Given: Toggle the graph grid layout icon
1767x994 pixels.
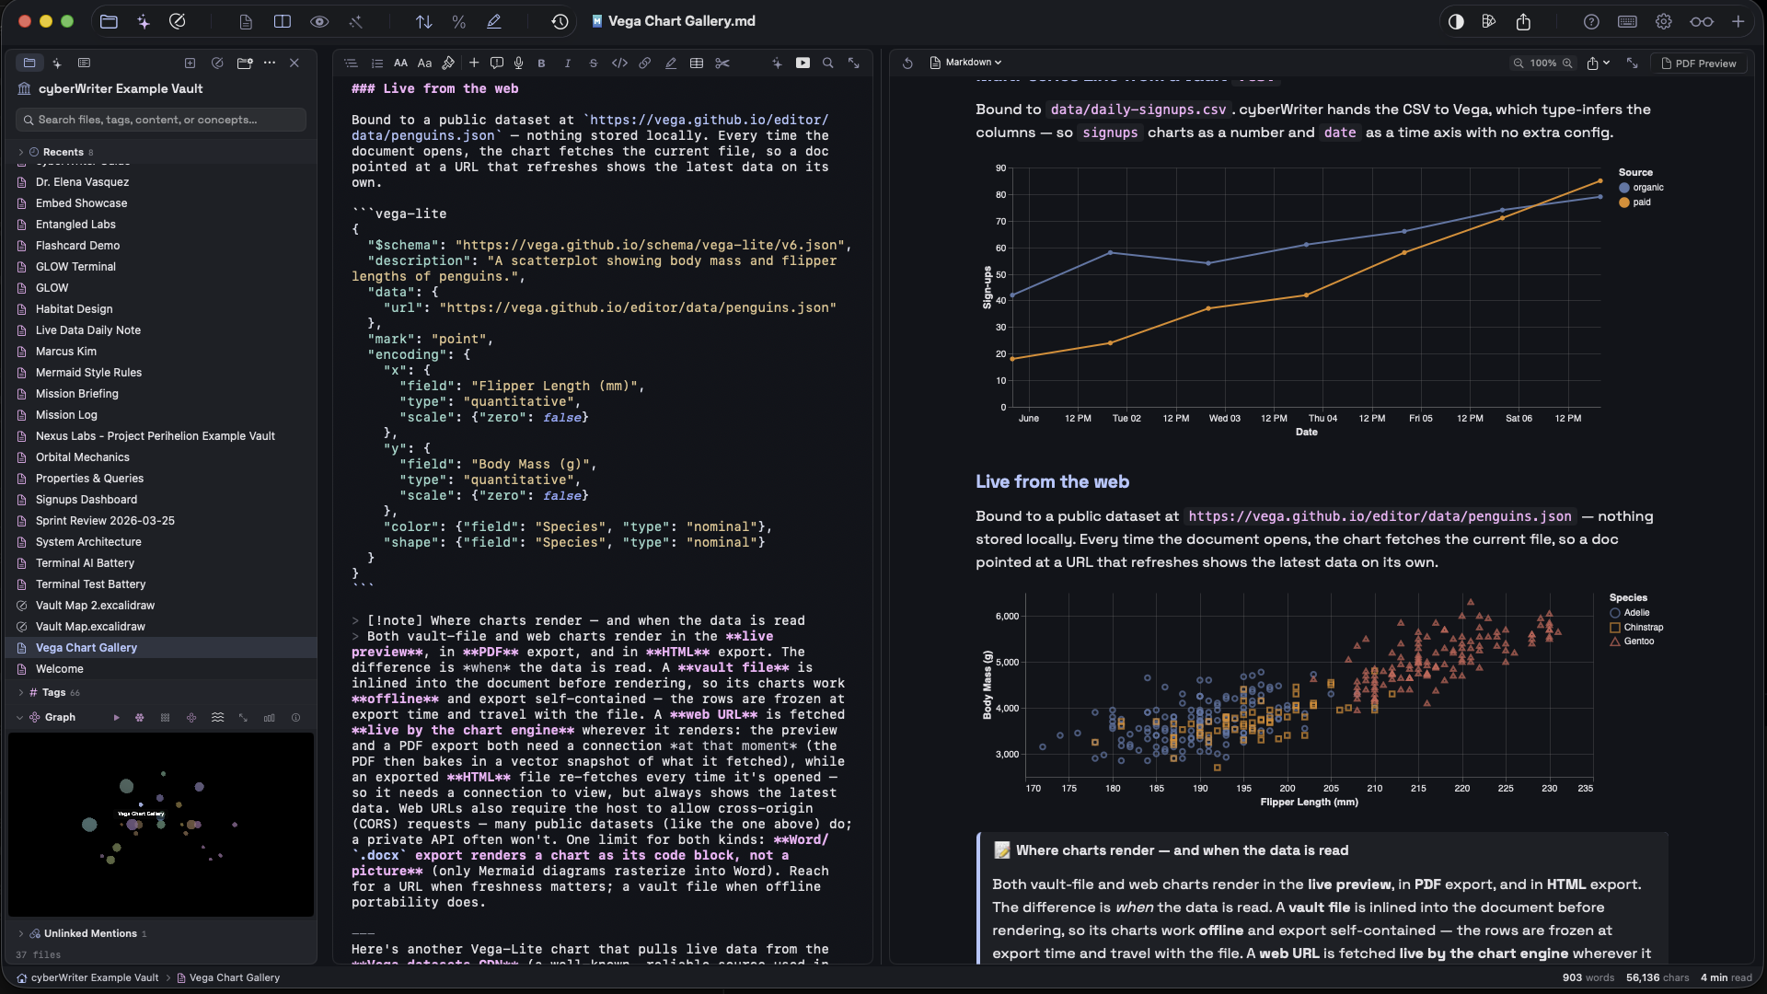Looking at the screenshot, I should pos(166,718).
